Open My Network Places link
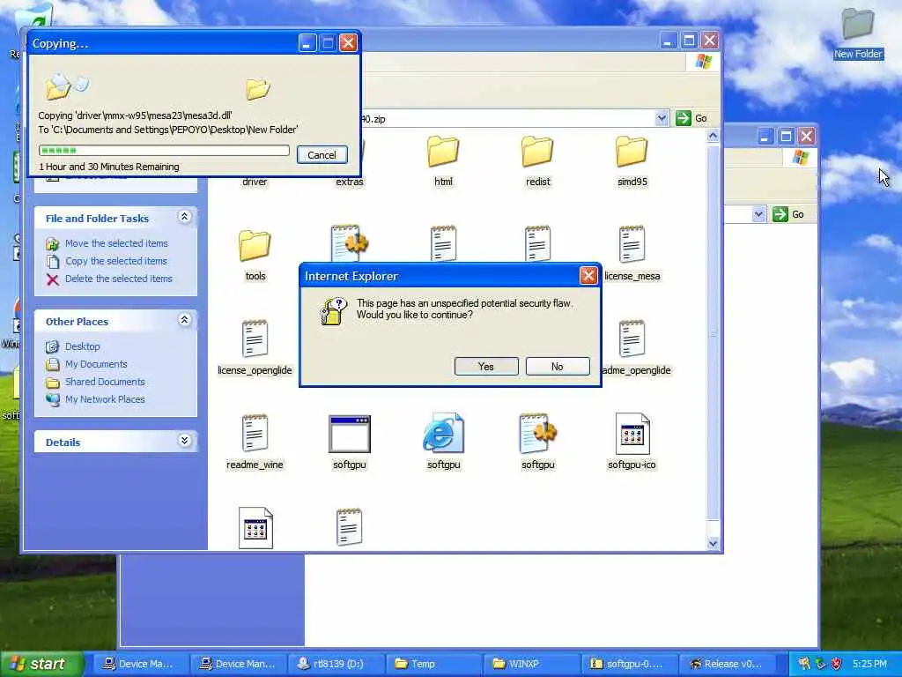 [105, 399]
